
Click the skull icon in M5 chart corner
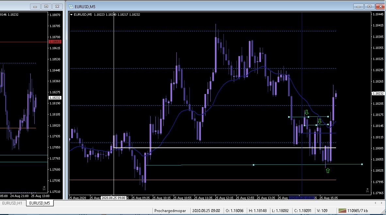click(x=367, y=190)
